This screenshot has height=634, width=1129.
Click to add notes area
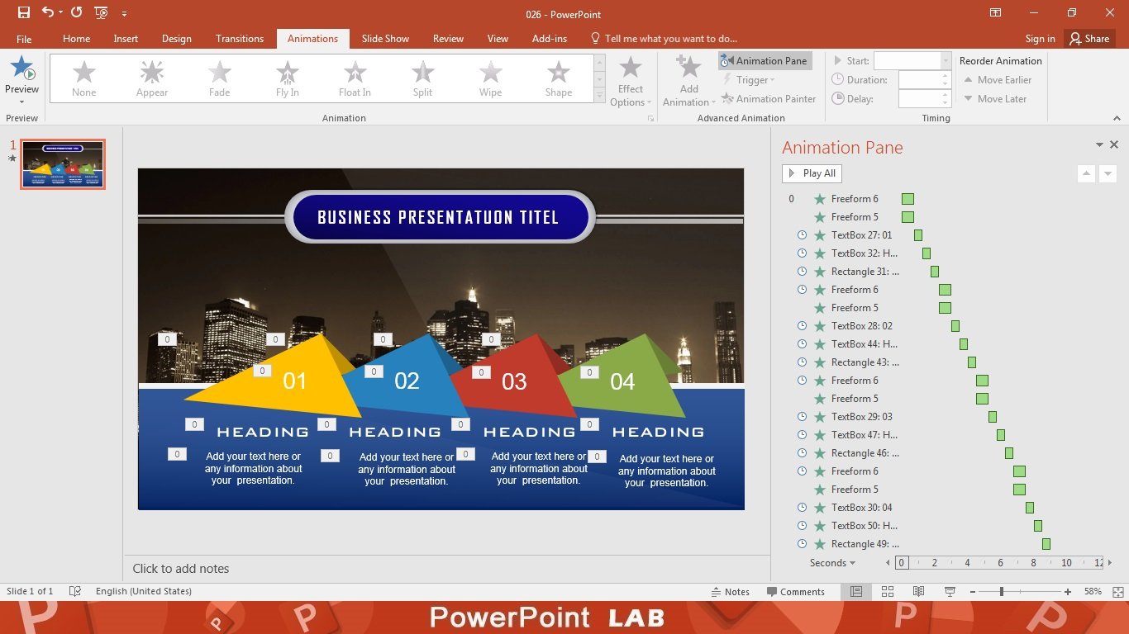tap(446, 568)
